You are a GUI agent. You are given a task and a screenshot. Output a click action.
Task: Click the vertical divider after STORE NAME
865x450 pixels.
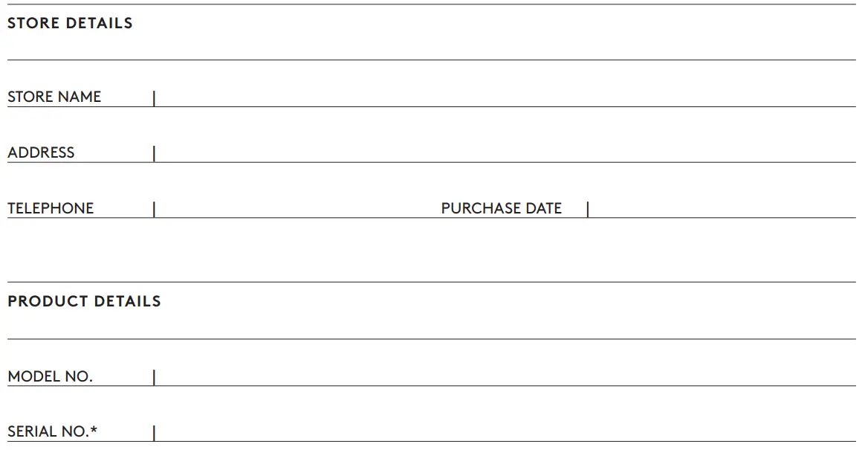pyautogui.click(x=154, y=98)
